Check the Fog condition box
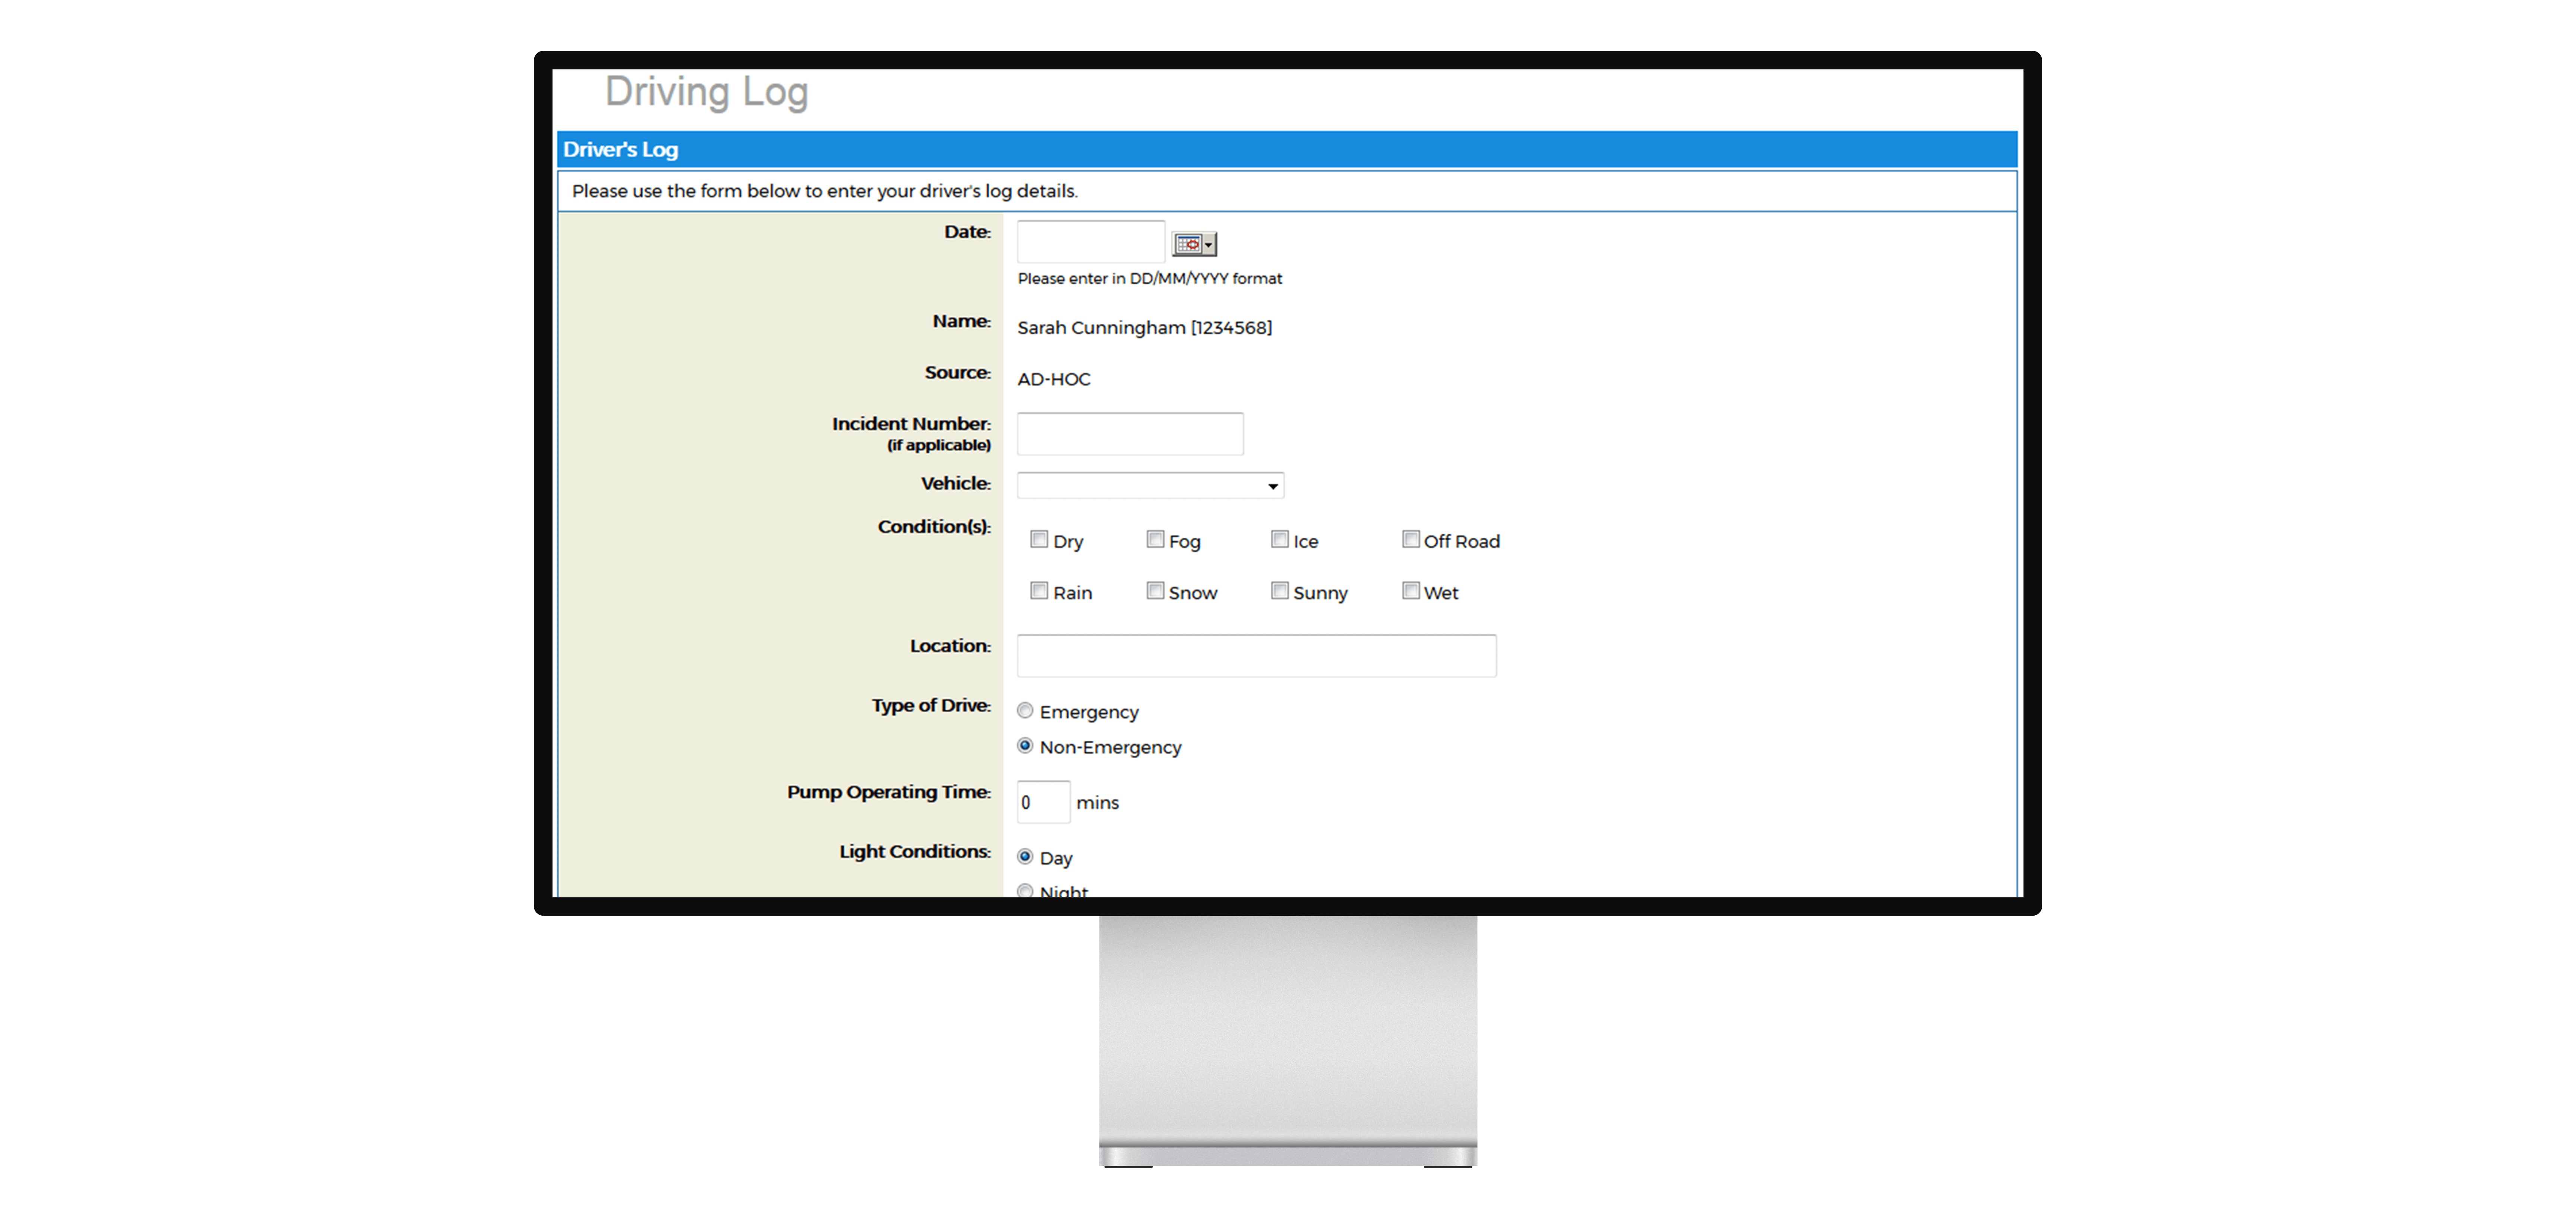Image resolution: width=2576 pixels, height=1219 pixels. pos(1155,540)
